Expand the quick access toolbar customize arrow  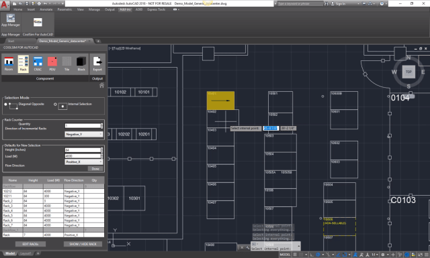click(x=62, y=3)
